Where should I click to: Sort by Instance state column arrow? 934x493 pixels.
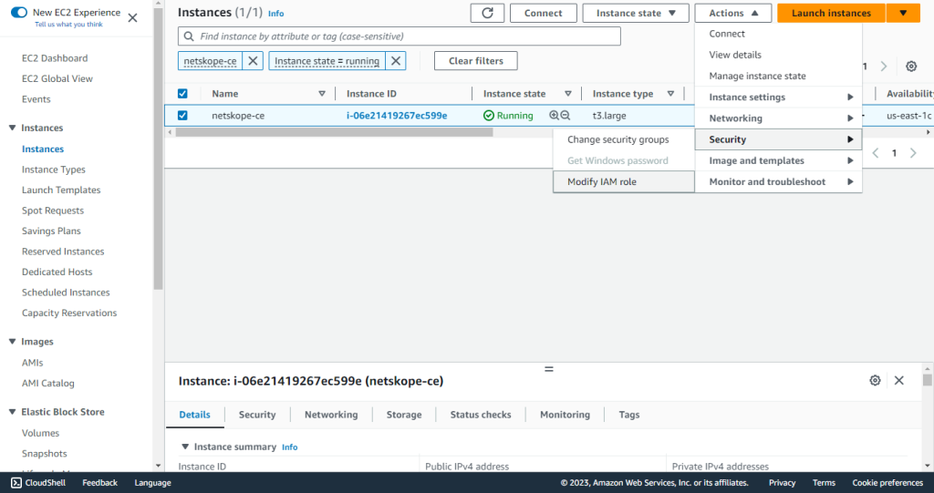567,94
